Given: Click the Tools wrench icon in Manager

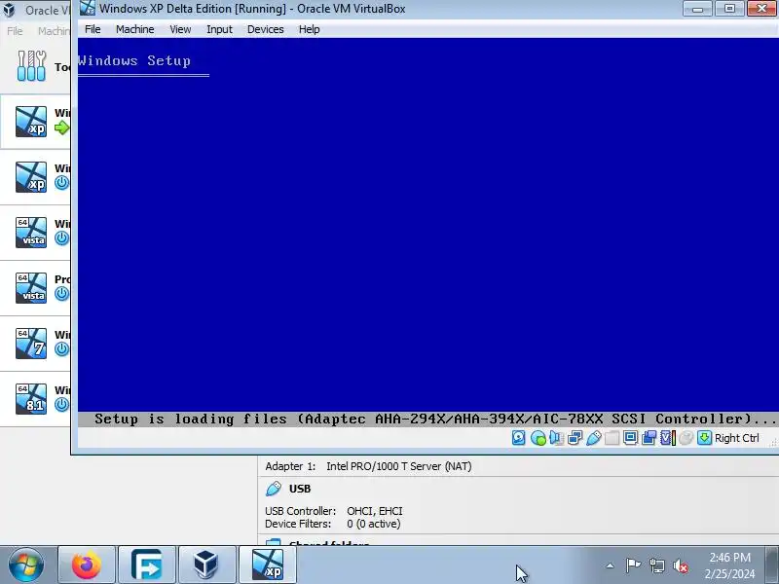Looking at the screenshot, I should pos(31,65).
